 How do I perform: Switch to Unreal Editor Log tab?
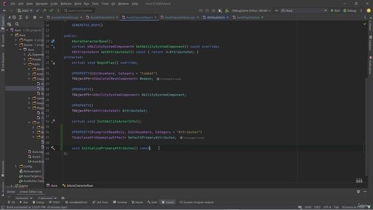[x=31, y=192]
